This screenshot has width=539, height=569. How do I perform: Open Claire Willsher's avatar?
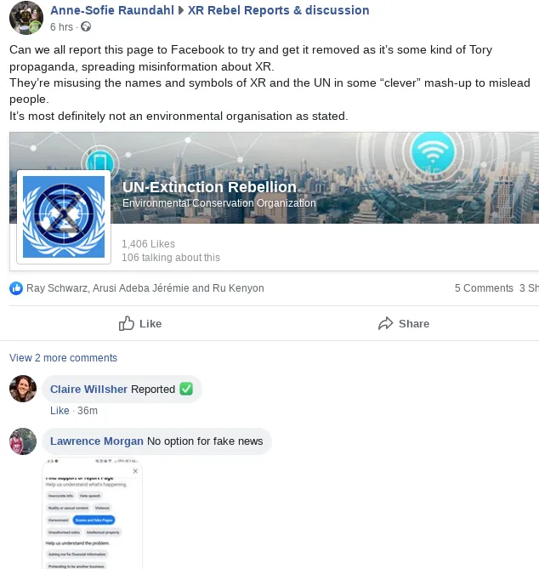(23, 389)
